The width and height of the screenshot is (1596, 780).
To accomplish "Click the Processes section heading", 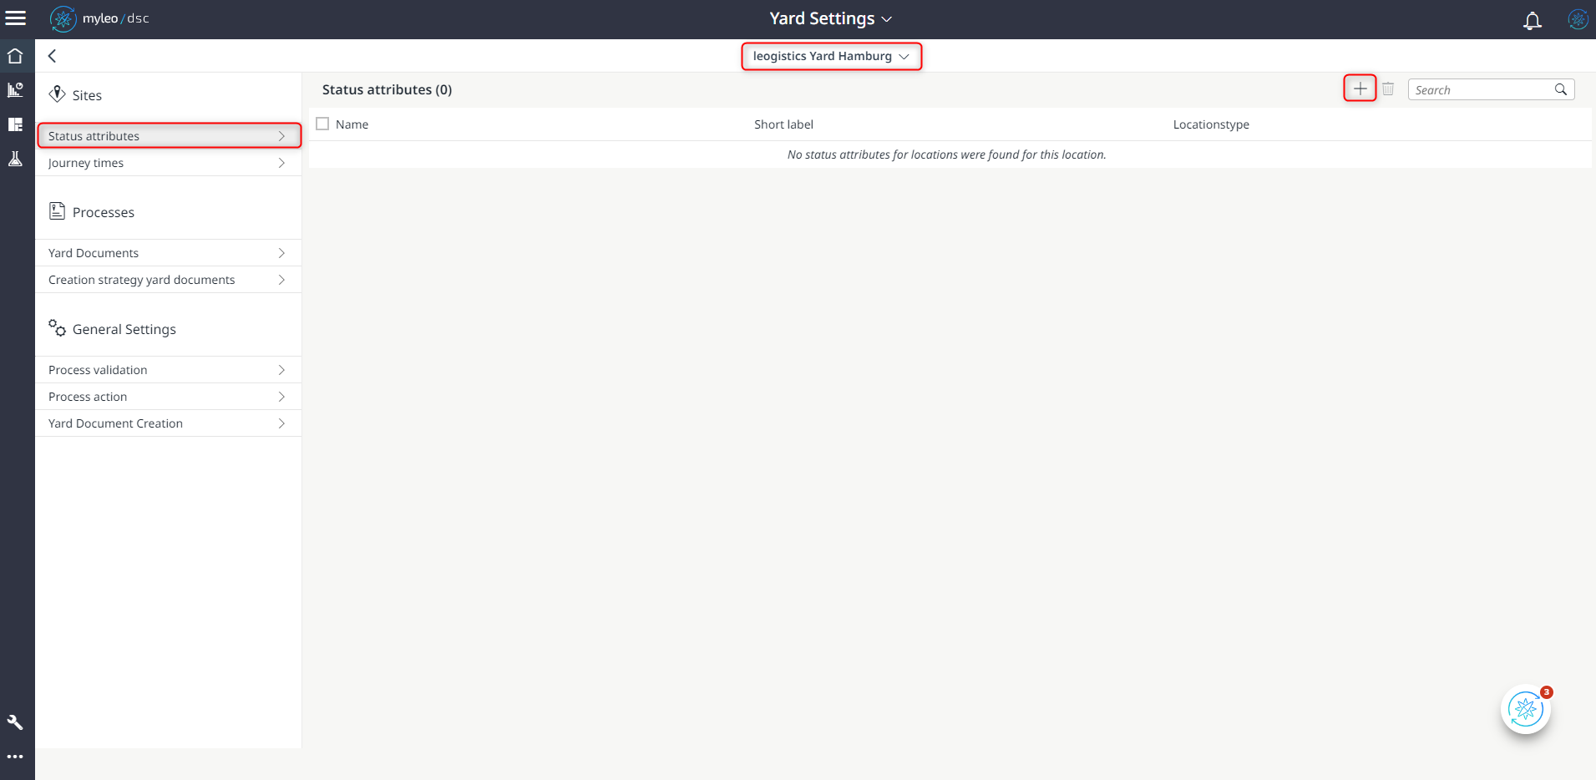I will tap(104, 212).
